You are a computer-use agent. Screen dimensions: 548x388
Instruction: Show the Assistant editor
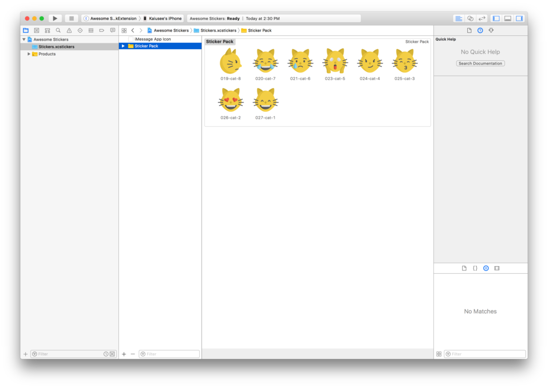pos(470,19)
